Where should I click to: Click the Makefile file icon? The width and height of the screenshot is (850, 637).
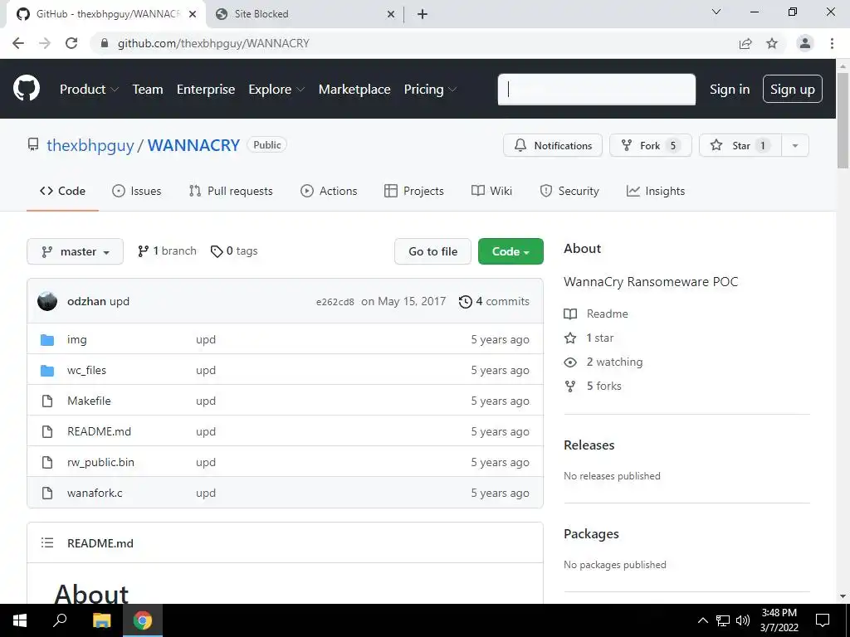(47, 401)
